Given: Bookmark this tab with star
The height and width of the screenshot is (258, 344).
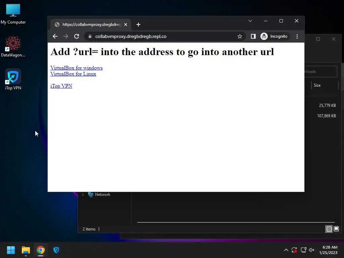Looking at the screenshot, I should 240,36.
